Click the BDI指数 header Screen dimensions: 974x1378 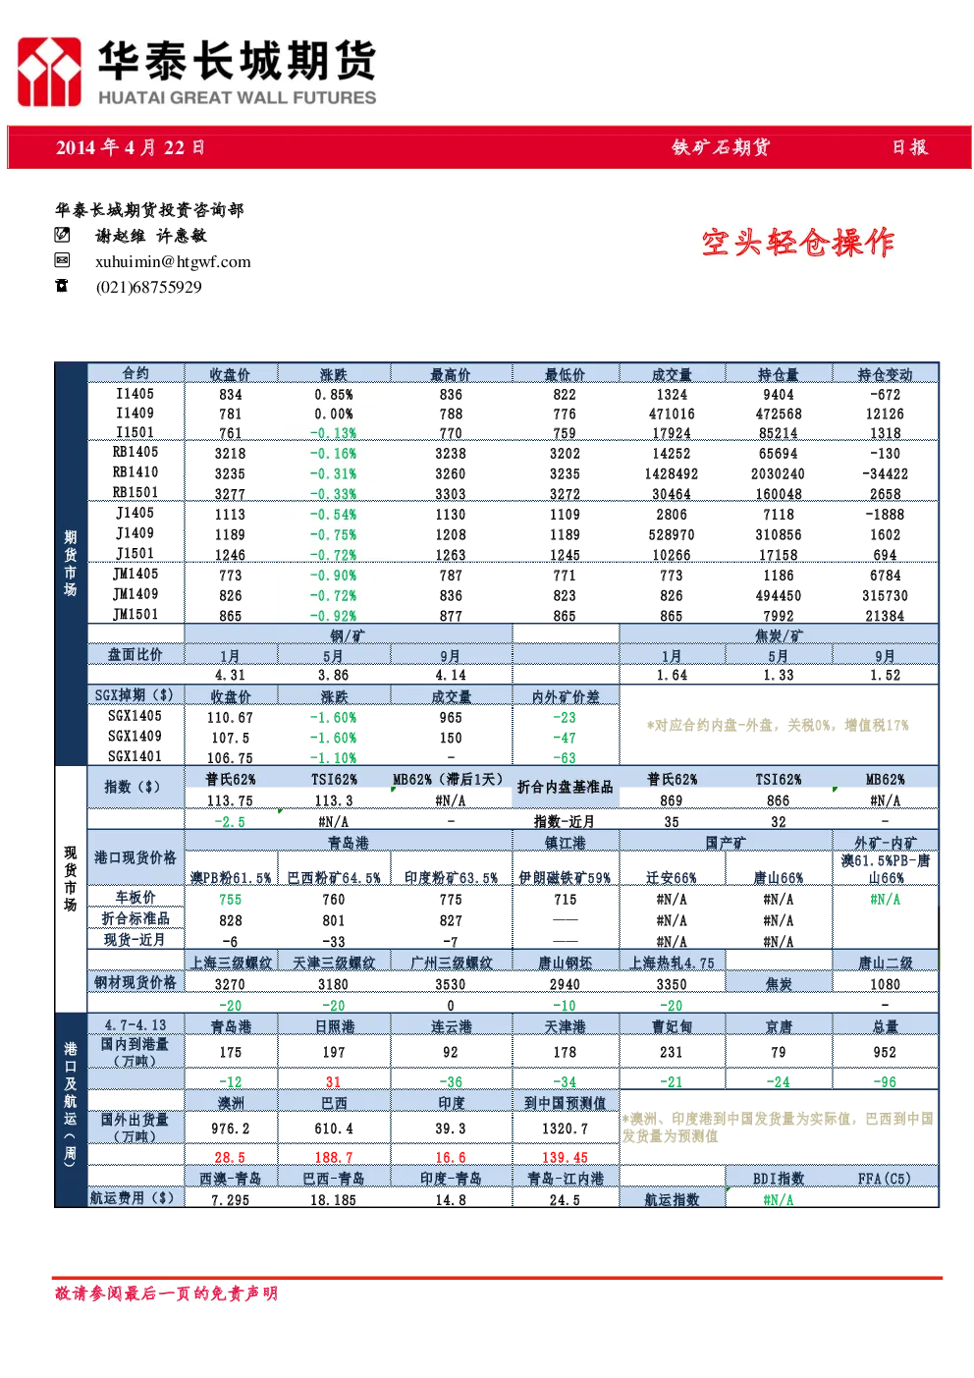[x=778, y=1179]
